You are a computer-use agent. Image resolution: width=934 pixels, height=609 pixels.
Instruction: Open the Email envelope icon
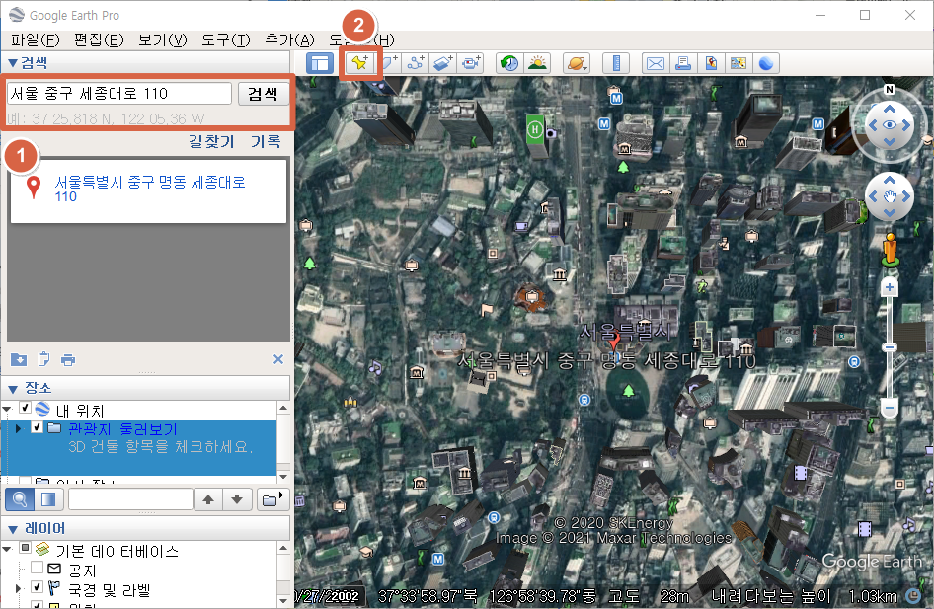click(656, 63)
